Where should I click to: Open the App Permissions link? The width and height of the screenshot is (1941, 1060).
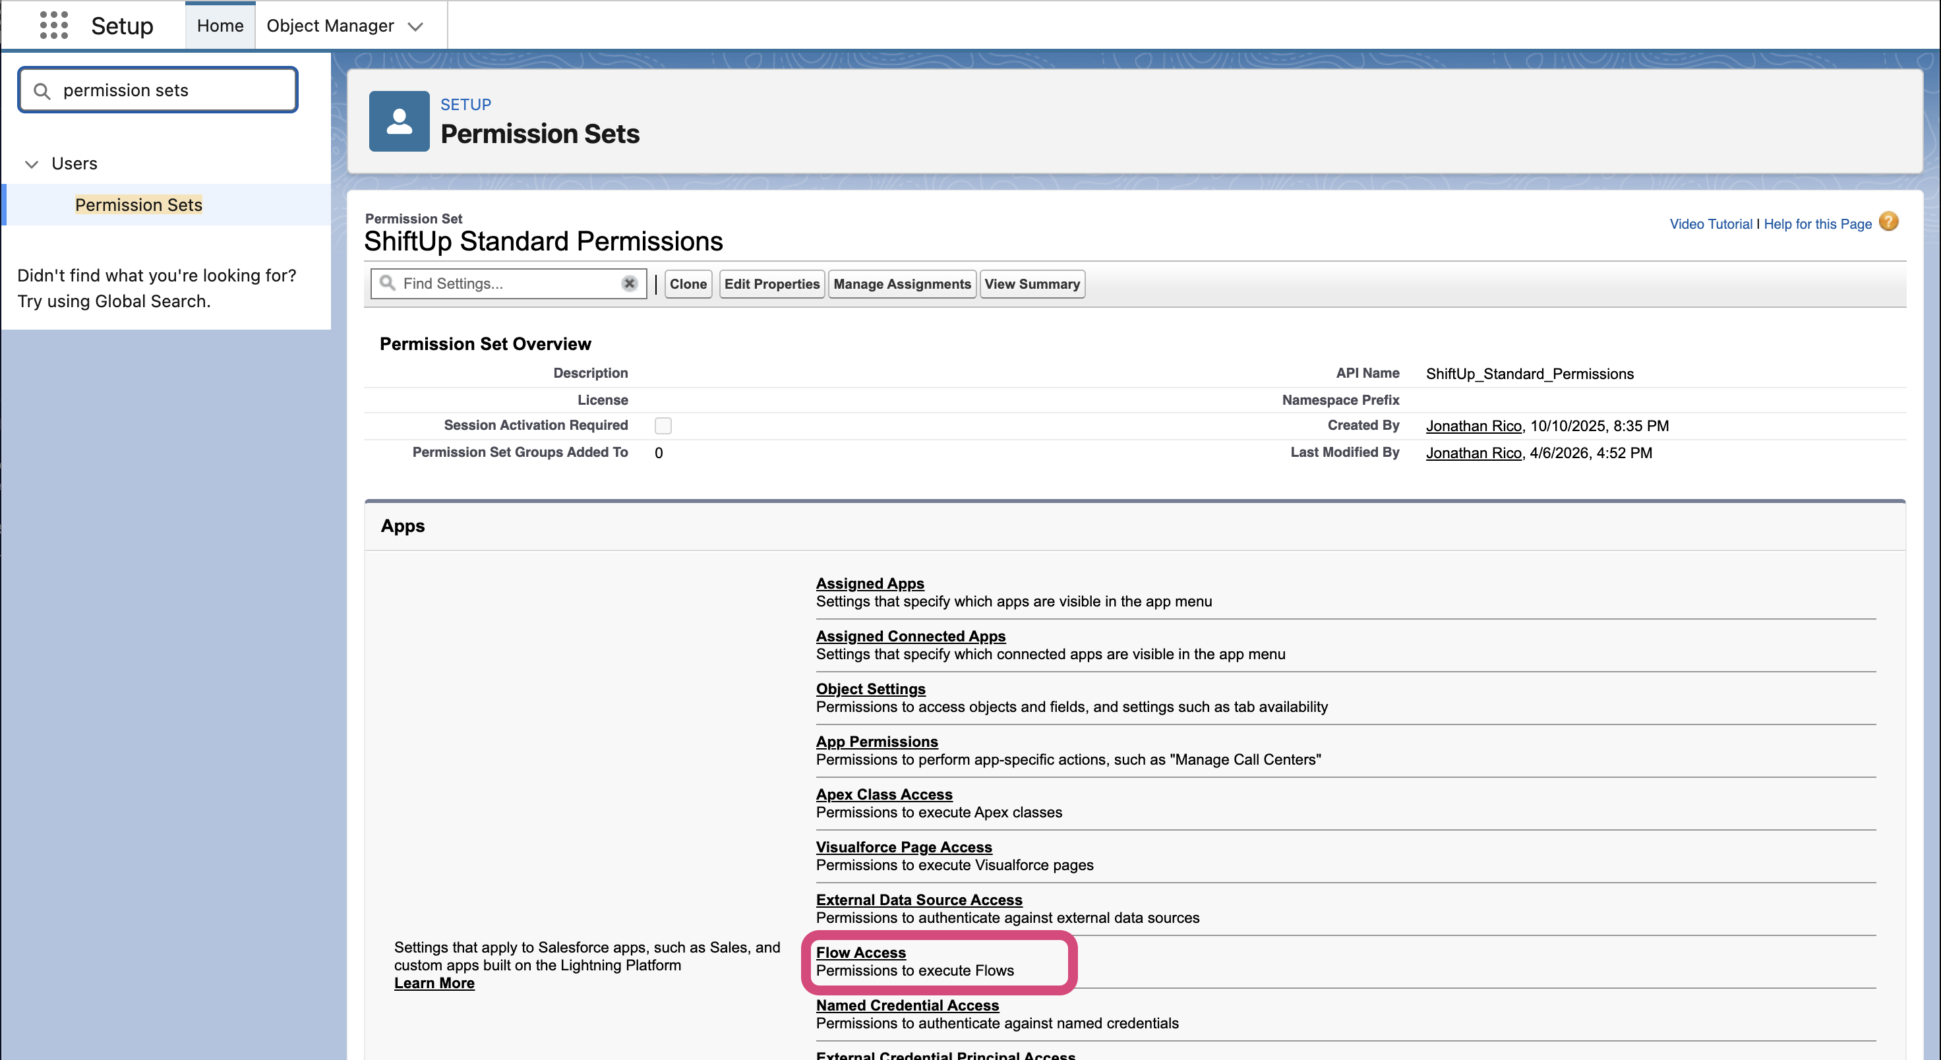coord(876,742)
